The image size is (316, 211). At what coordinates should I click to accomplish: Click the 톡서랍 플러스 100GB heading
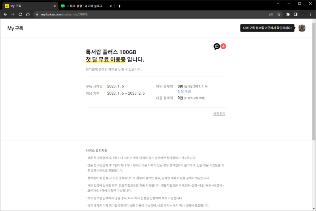111,52
